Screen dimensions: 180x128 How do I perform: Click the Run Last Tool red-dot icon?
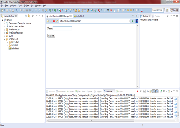(x=60, y=10)
